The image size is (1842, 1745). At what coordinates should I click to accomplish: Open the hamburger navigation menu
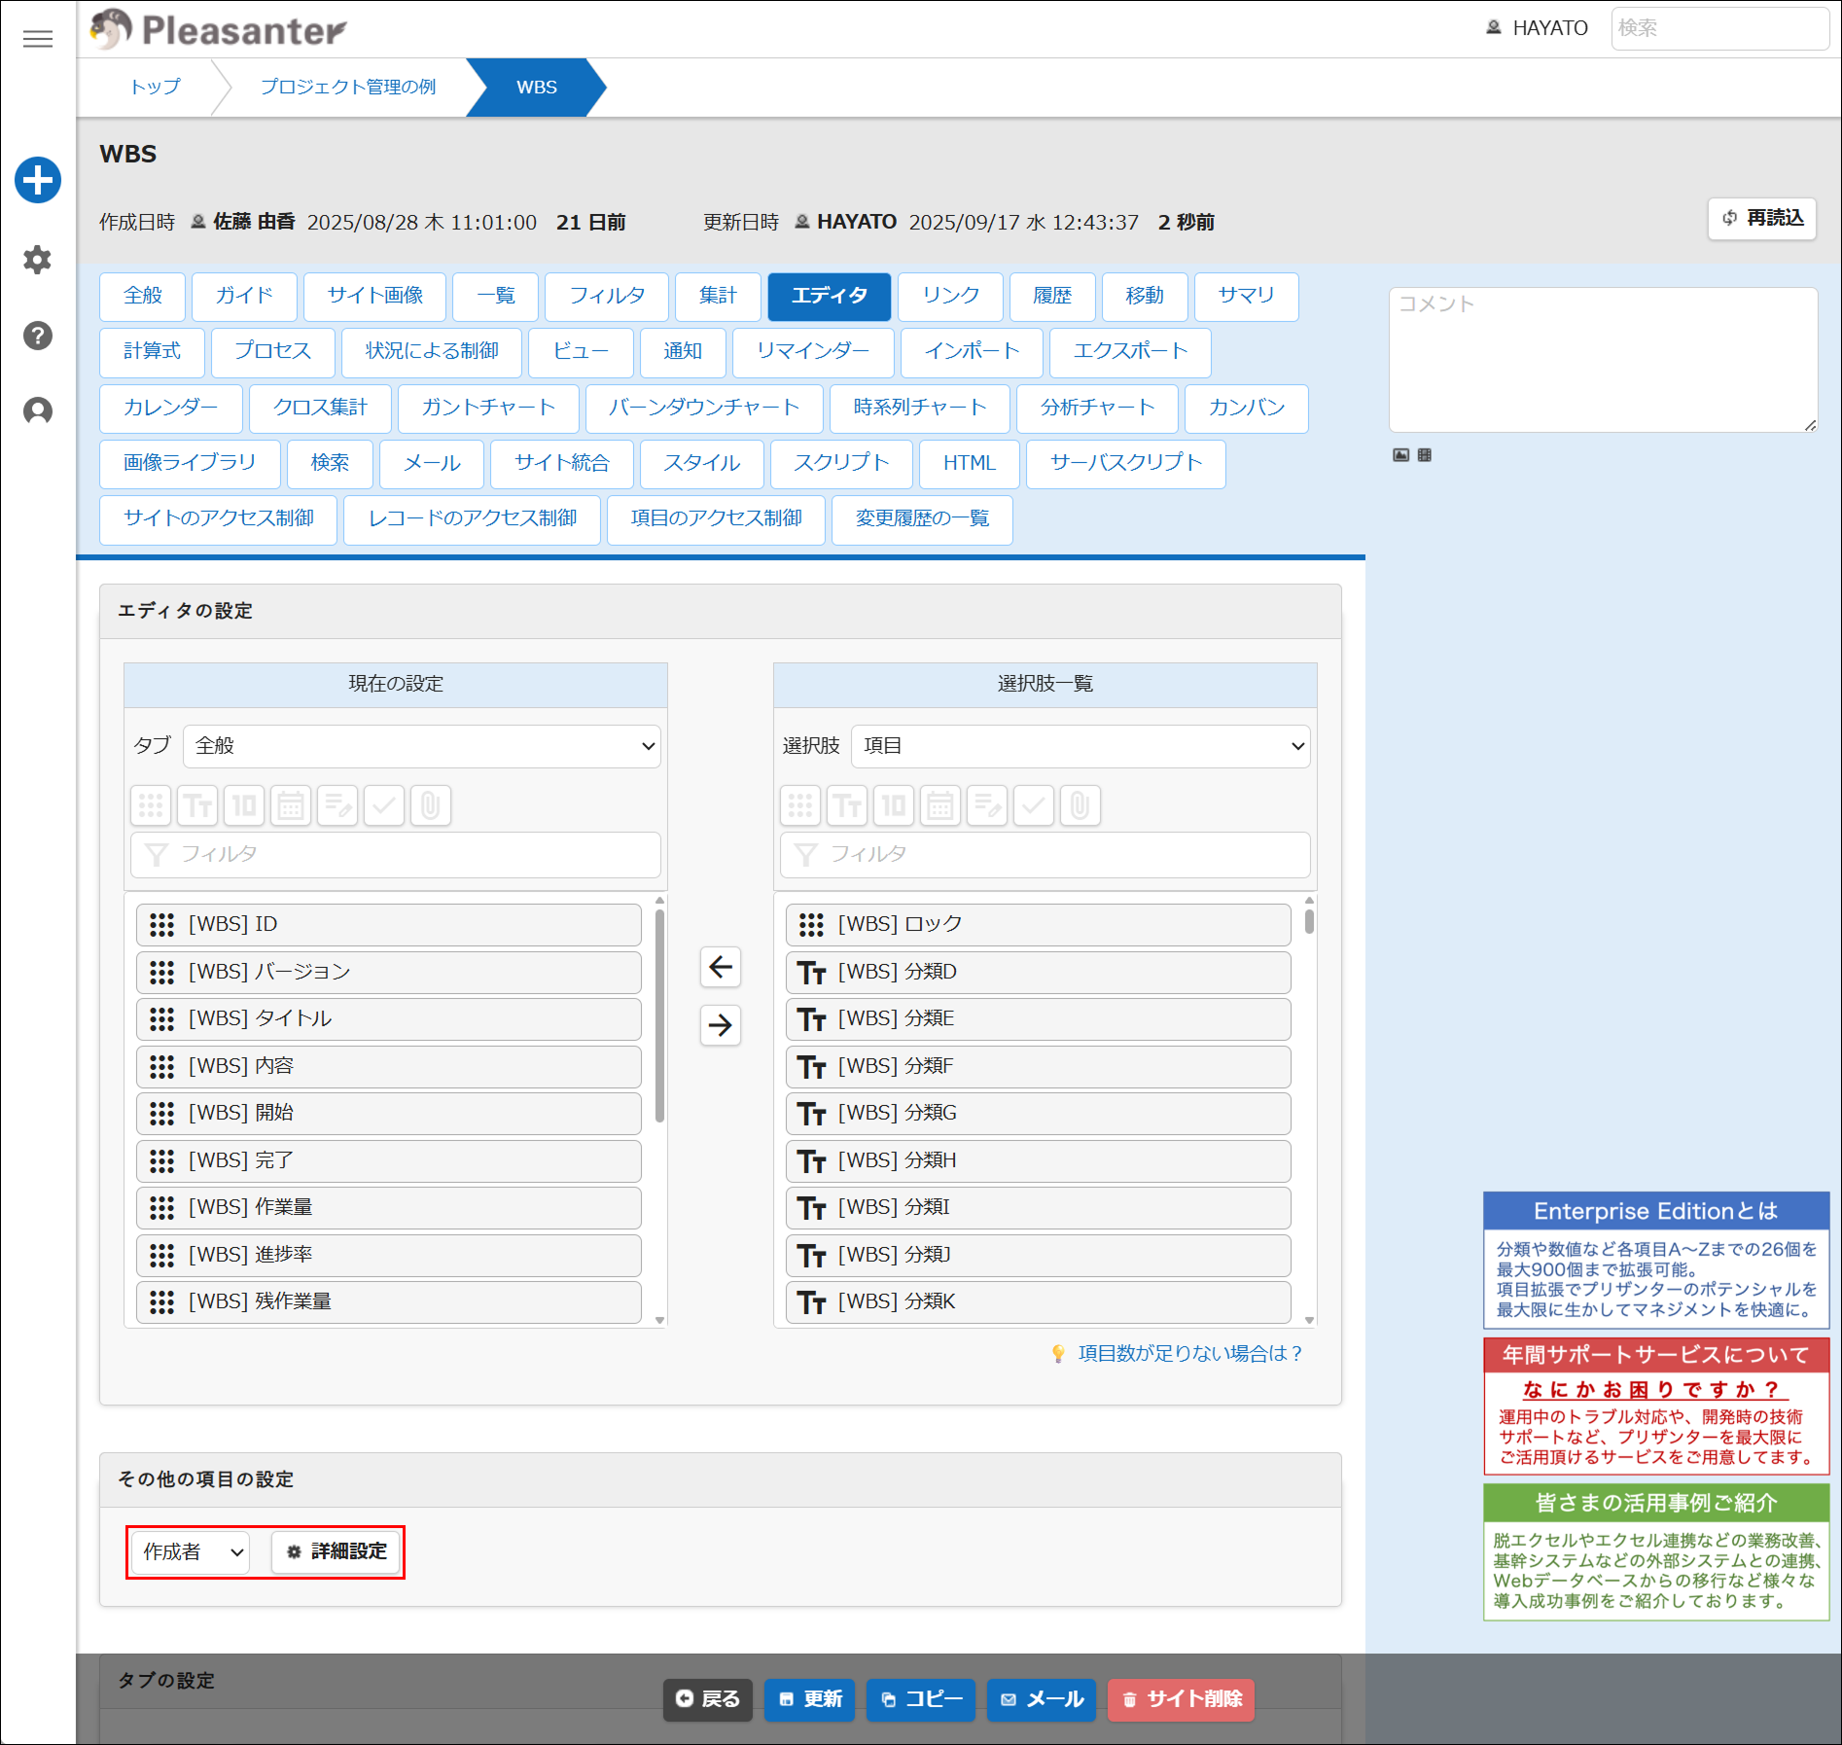[x=38, y=39]
